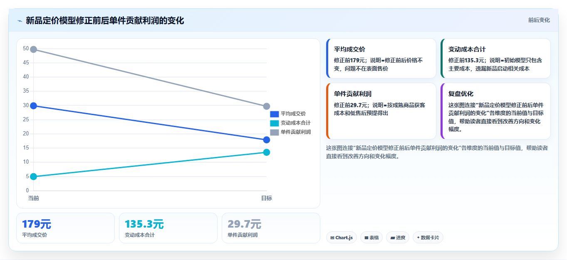This screenshot has height=260, width=567.
Task: Click the gray data point at 目标
Action: pyautogui.click(x=267, y=106)
